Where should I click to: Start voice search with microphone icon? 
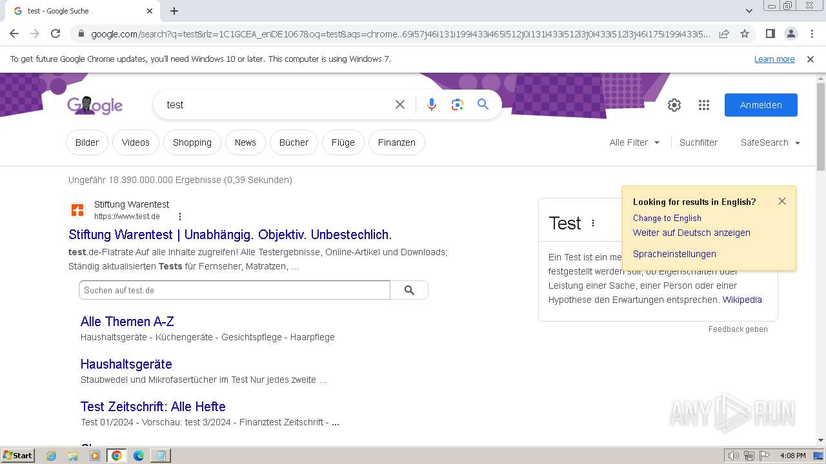[x=432, y=104]
